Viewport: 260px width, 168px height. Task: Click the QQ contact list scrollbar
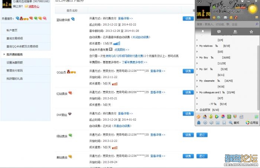259,78
